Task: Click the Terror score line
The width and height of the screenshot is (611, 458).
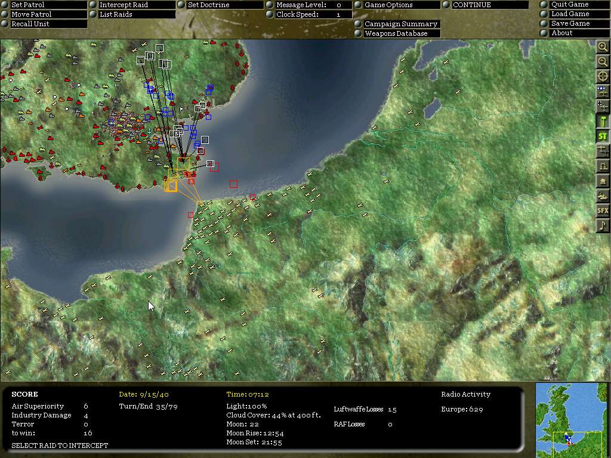Action: (x=50, y=424)
